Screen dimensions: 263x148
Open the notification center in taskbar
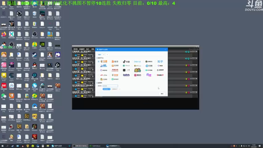click(x=260, y=146)
